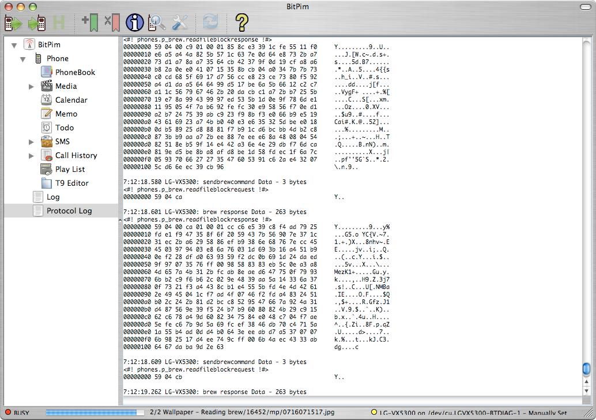This screenshot has height=420, width=596.
Task: Select Todo label in the tree
Action: pyautogui.click(x=64, y=128)
